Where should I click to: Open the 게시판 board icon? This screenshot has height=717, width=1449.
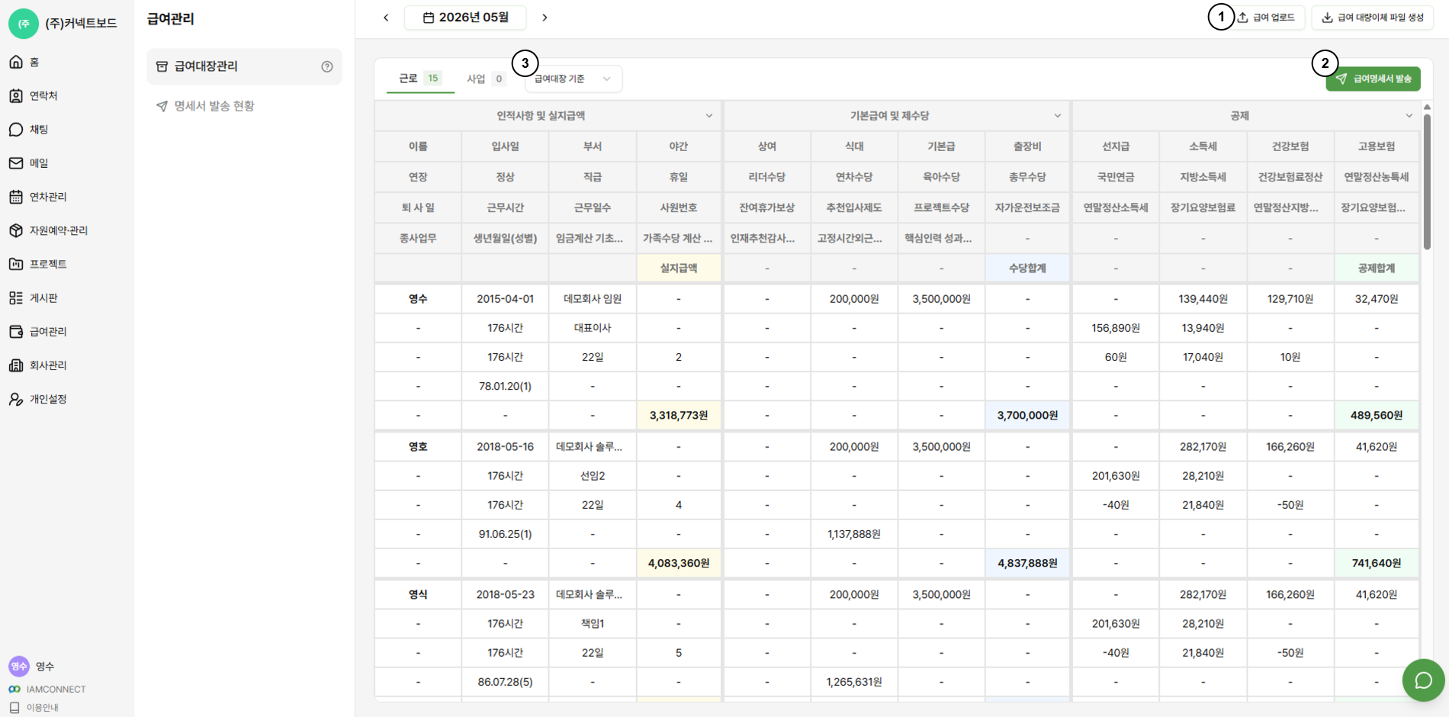pos(16,297)
